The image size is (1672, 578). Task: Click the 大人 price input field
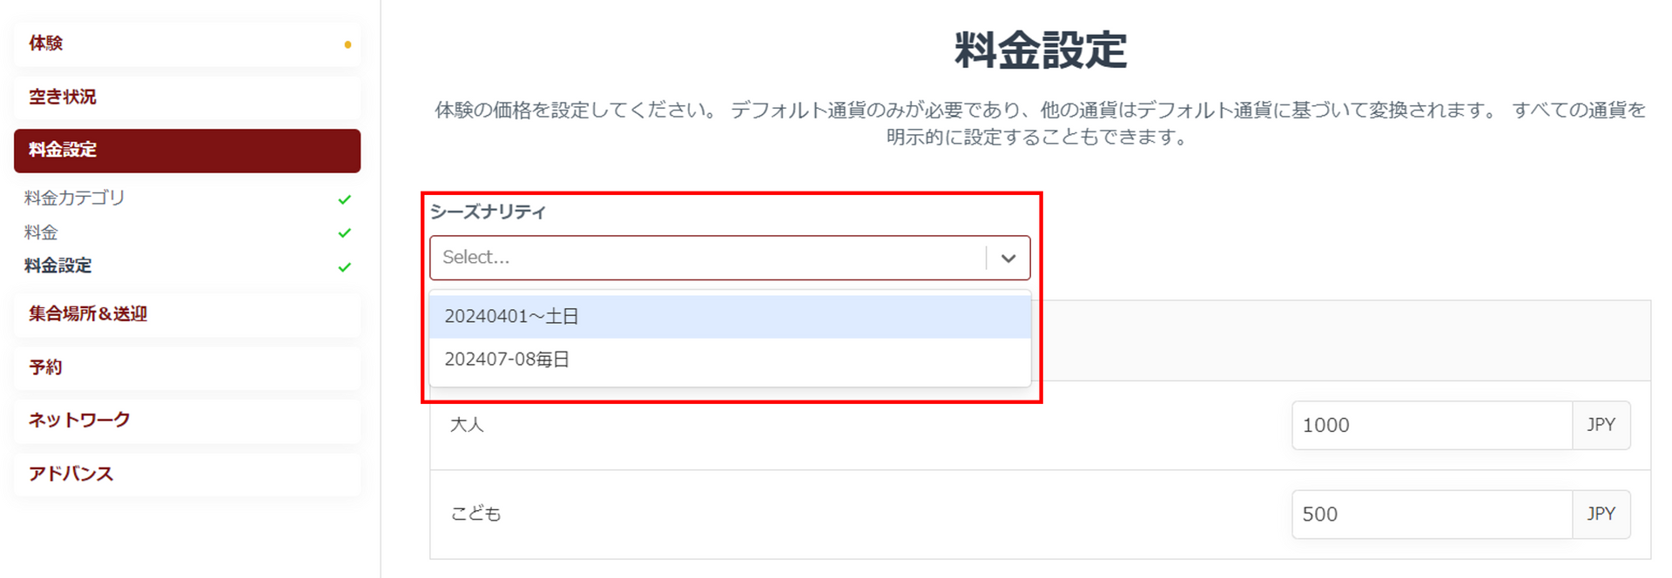1431,426
